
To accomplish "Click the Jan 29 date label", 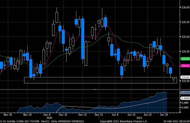I will coord(164,115).
